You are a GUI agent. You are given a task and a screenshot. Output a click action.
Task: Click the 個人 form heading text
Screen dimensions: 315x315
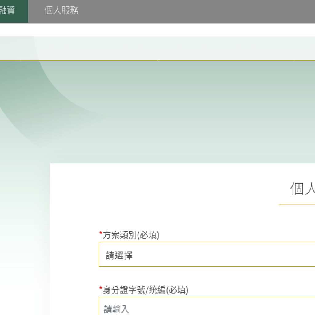[302, 189]
